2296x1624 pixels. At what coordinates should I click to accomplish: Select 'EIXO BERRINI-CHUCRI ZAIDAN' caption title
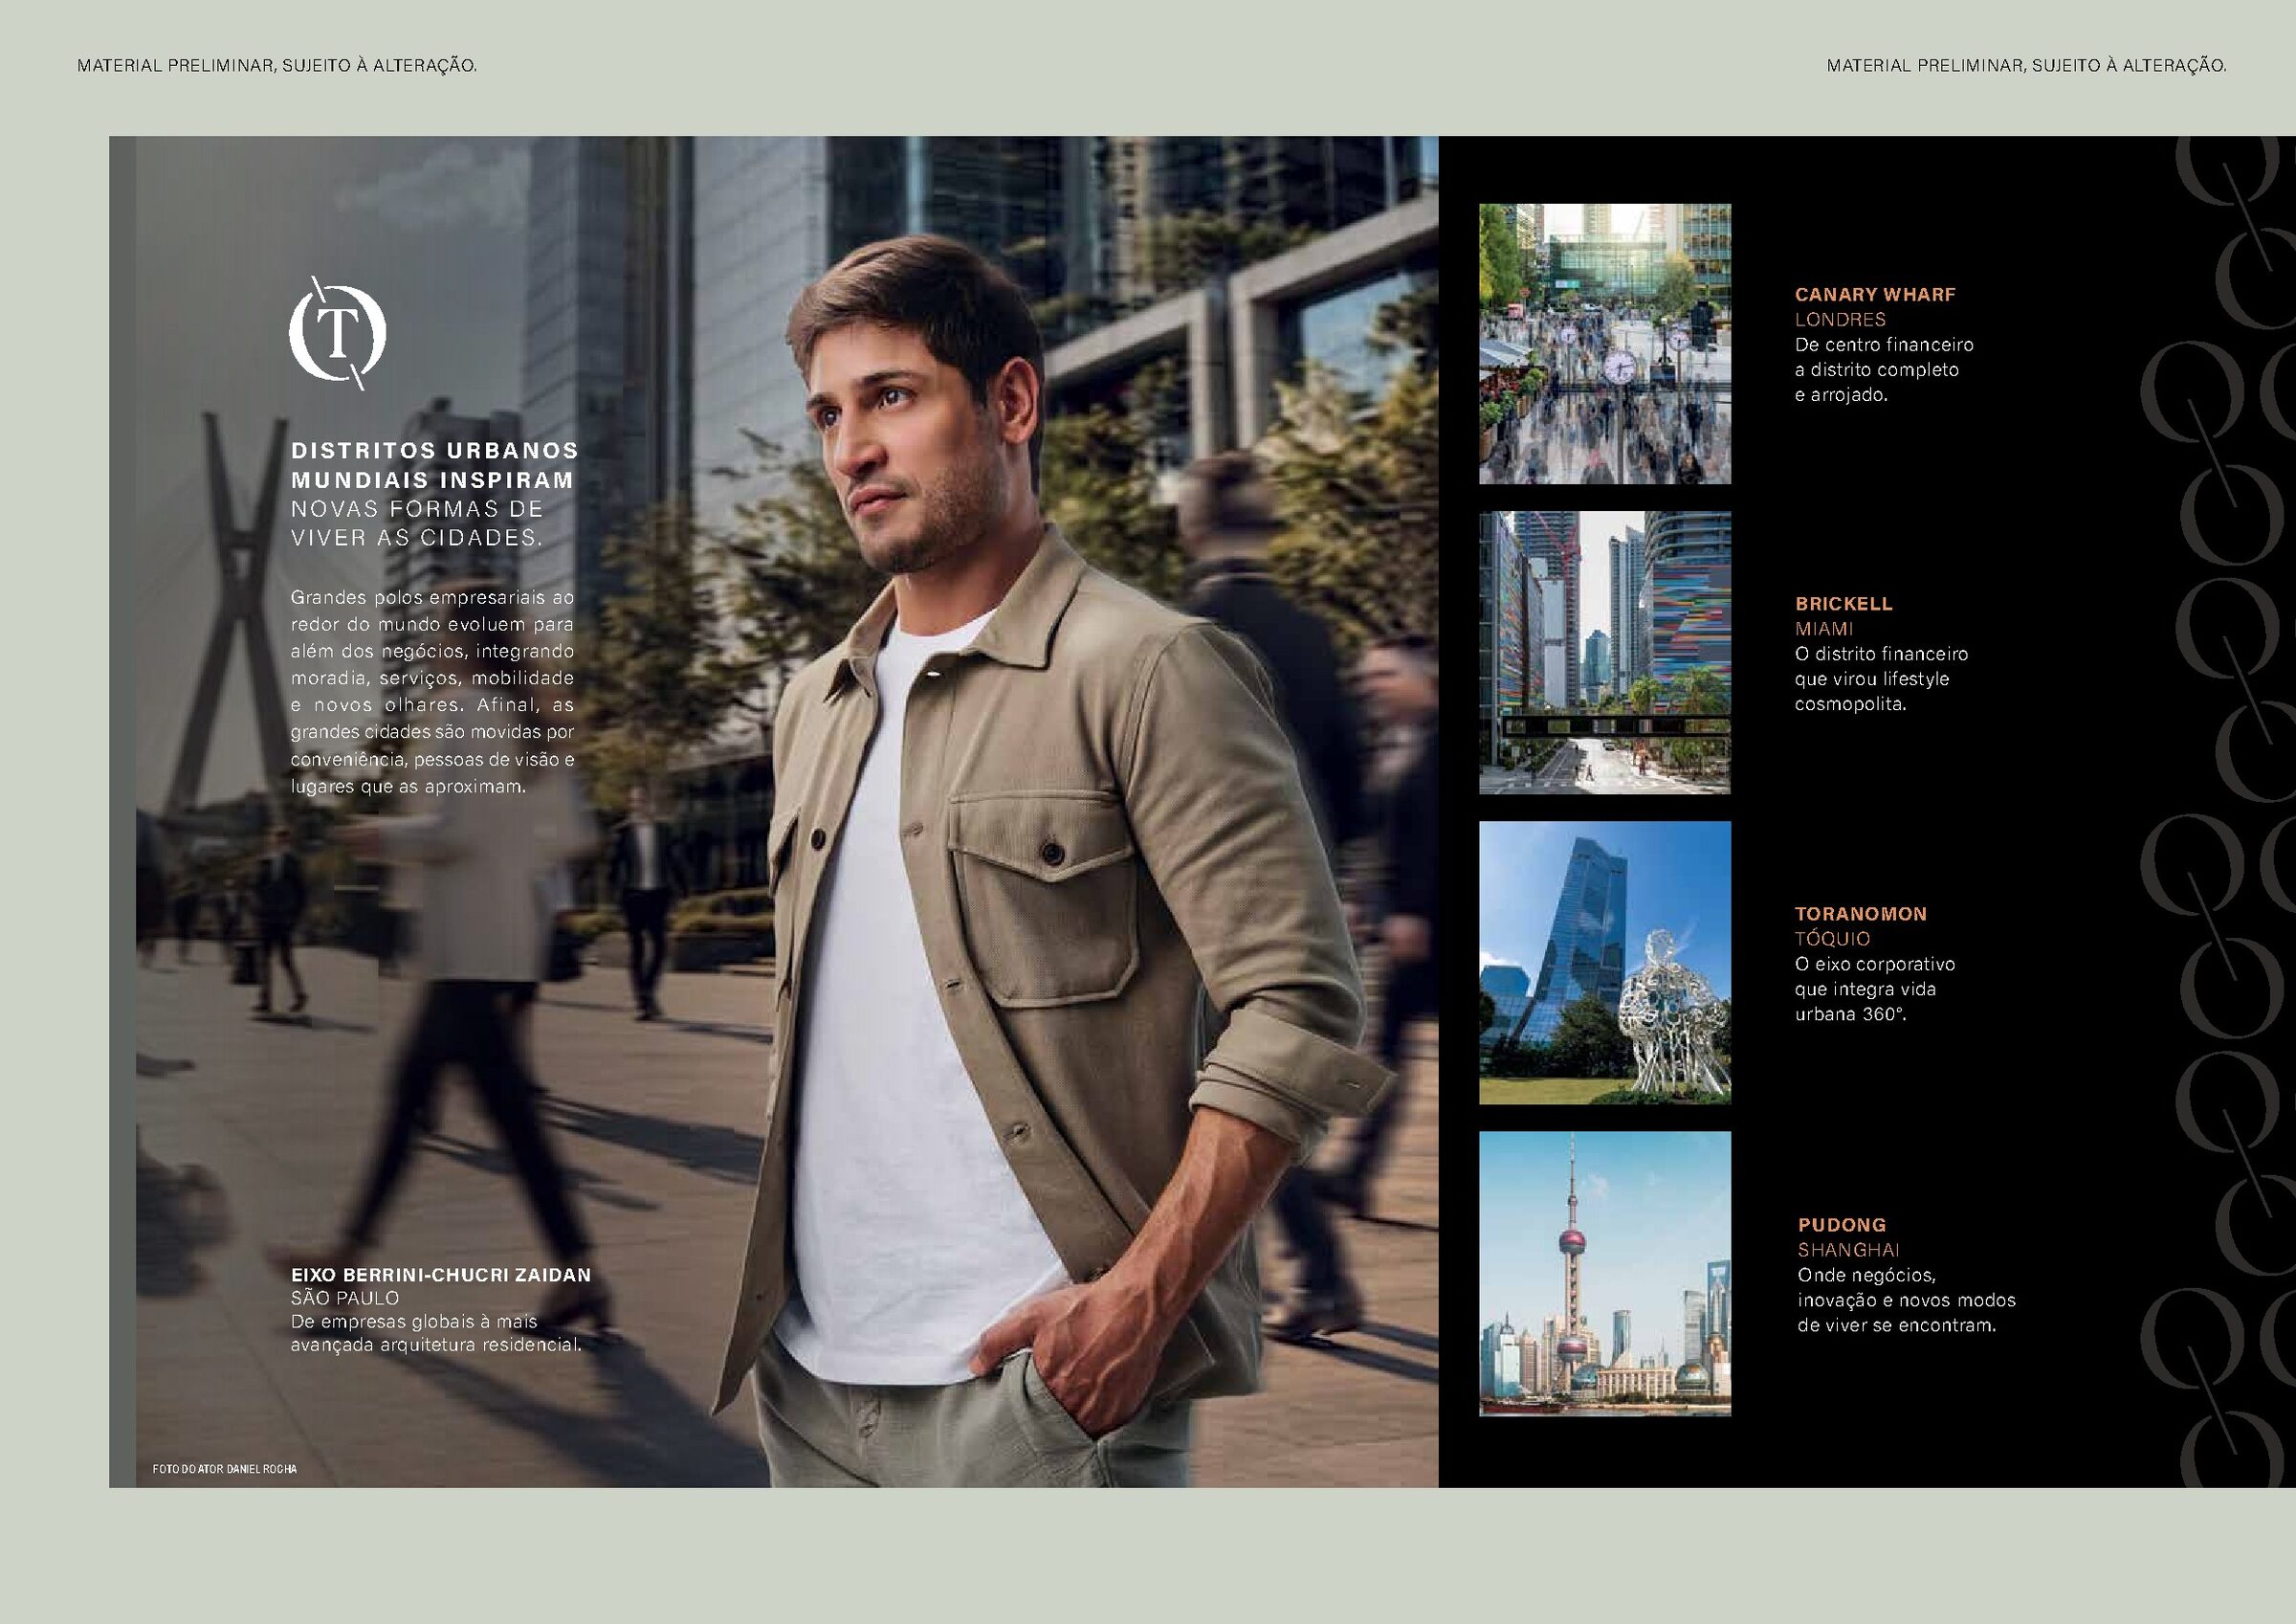(x=441, y=1275)
